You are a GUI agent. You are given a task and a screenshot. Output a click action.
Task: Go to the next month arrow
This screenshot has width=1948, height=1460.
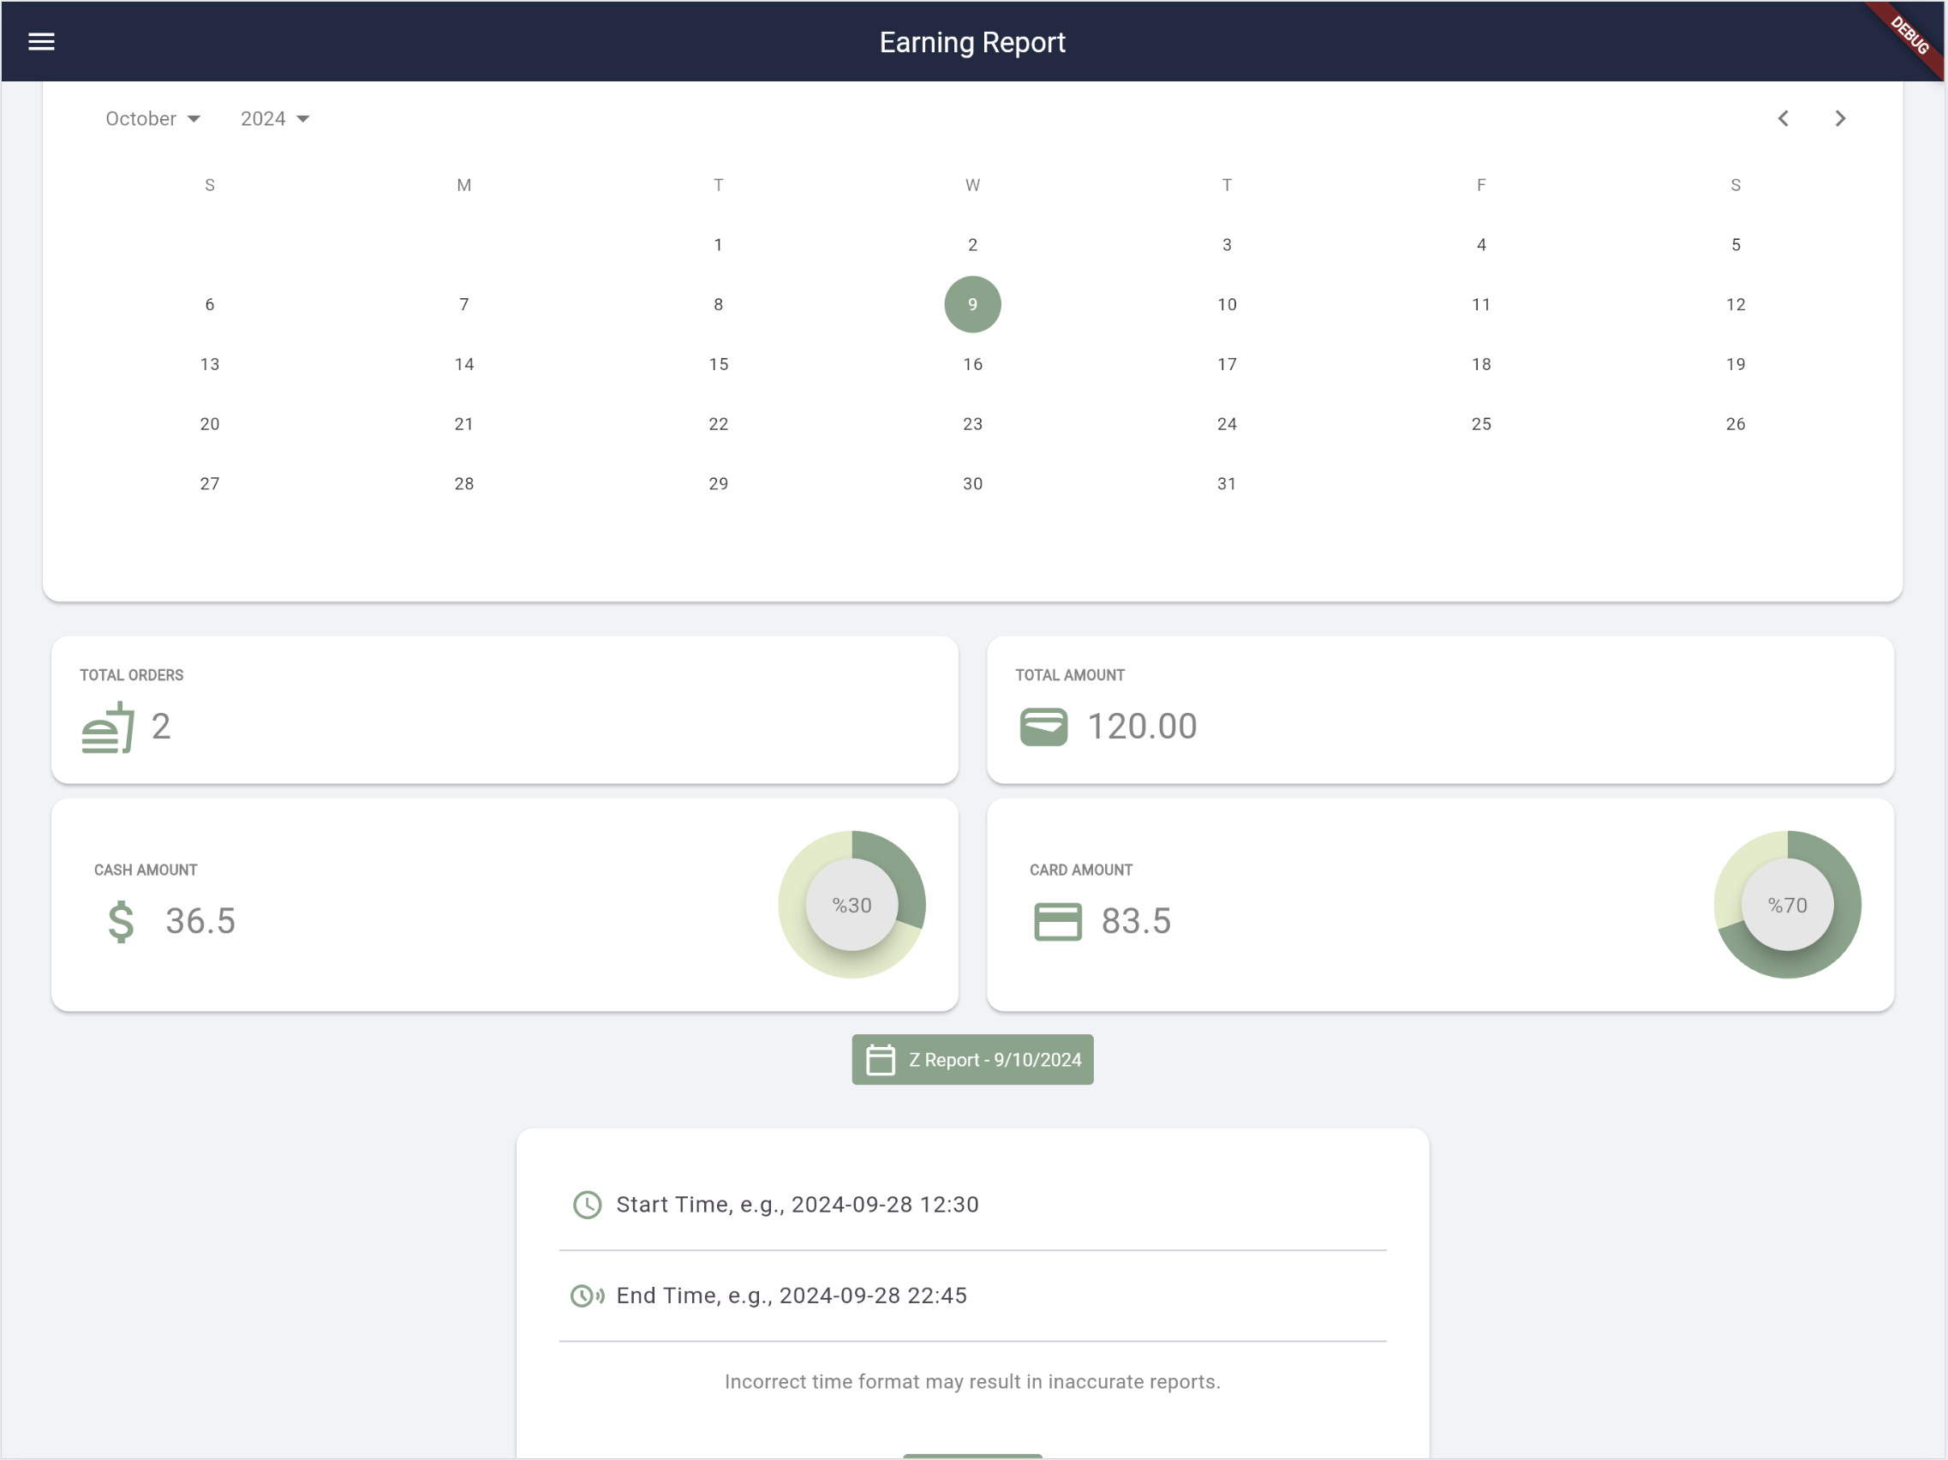1840,119
